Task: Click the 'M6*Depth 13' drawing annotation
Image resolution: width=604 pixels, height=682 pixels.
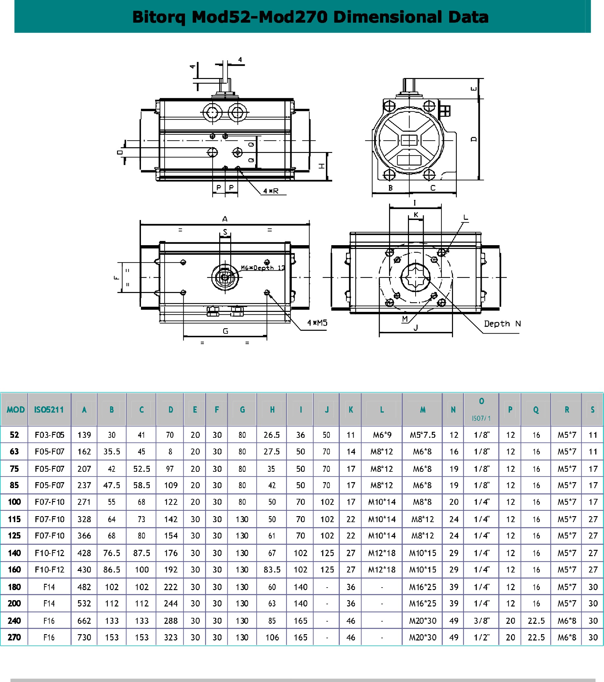Action: [x=263, y=268]
